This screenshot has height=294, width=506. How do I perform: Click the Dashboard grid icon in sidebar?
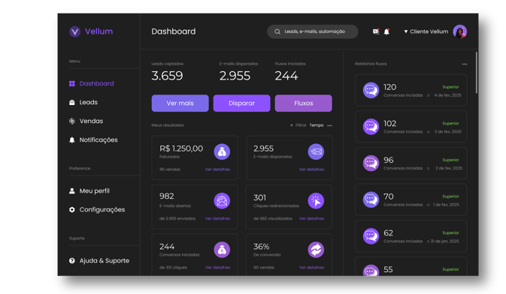(x=72, y=84)
